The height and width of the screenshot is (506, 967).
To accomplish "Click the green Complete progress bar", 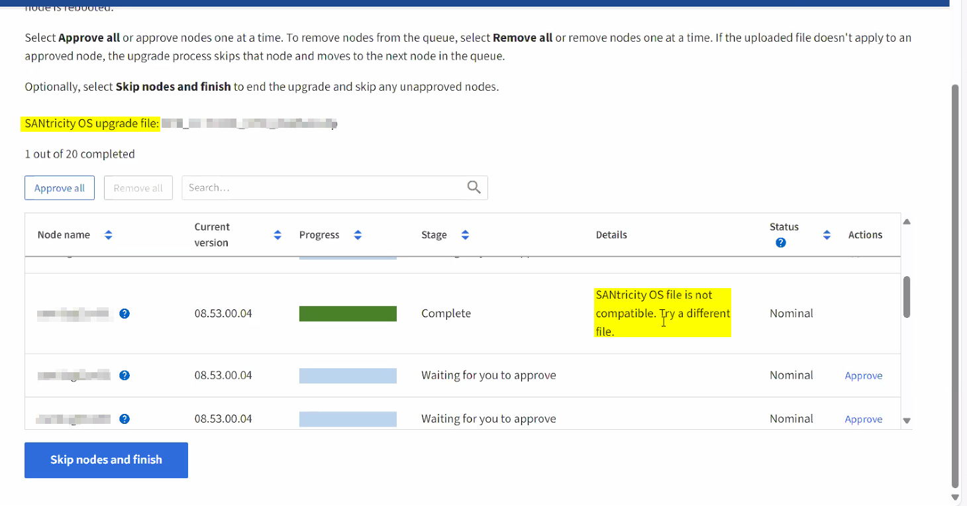I will [x=348, y=313].
